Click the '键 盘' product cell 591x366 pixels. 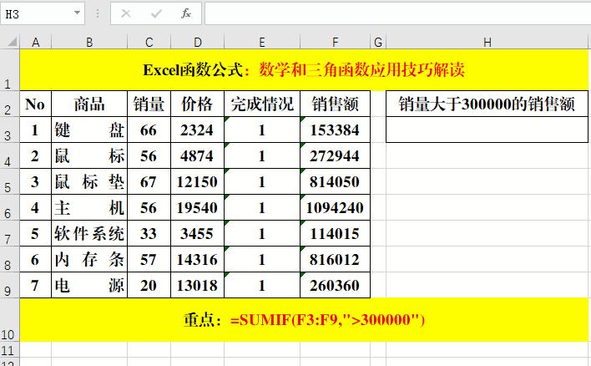(89, 130)
